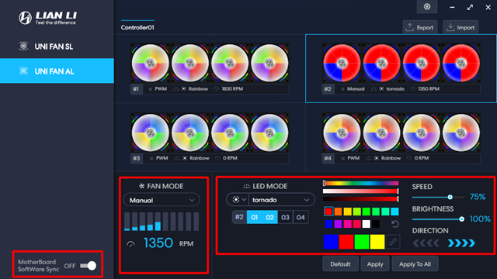The width and height of the screenshot is (497, 279).
Task: Open the Fan Mode Manual dropdown
Action: pos(162,200)
